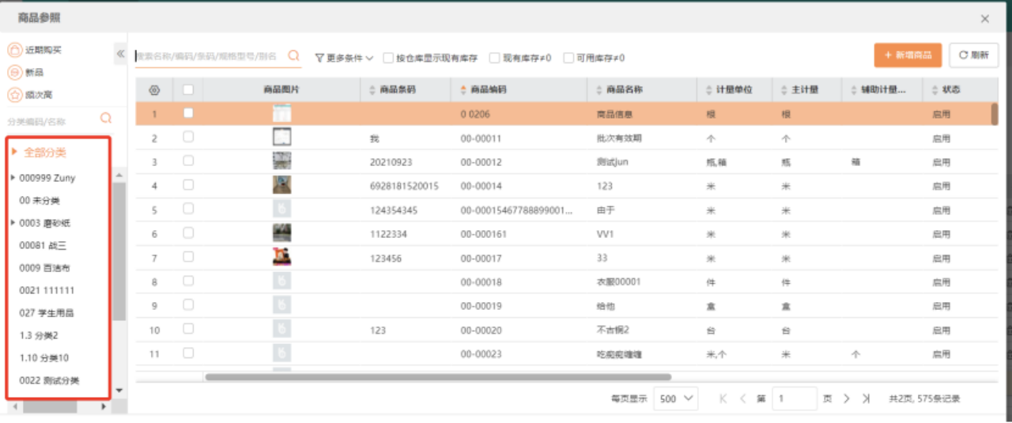1012x423 pixels.
Task: Expand the 000999 Zuny category node
Action: pyautogui.click(x=13, y=178)
